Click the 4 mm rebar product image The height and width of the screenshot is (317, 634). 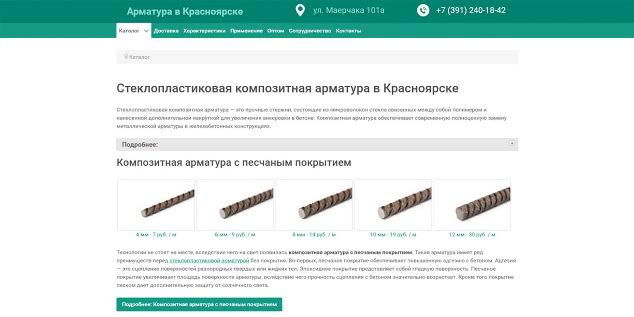tap(156, 205)
